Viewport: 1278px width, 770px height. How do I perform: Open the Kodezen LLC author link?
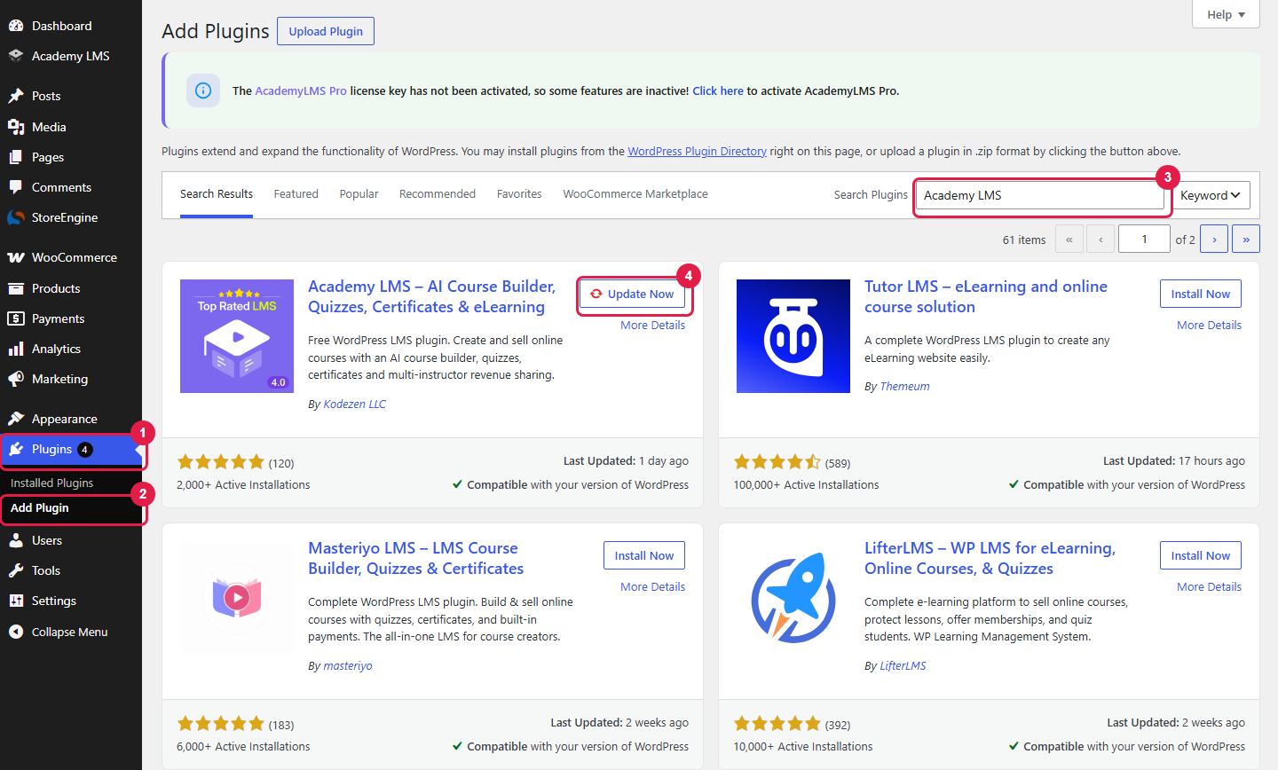[354, 405]
